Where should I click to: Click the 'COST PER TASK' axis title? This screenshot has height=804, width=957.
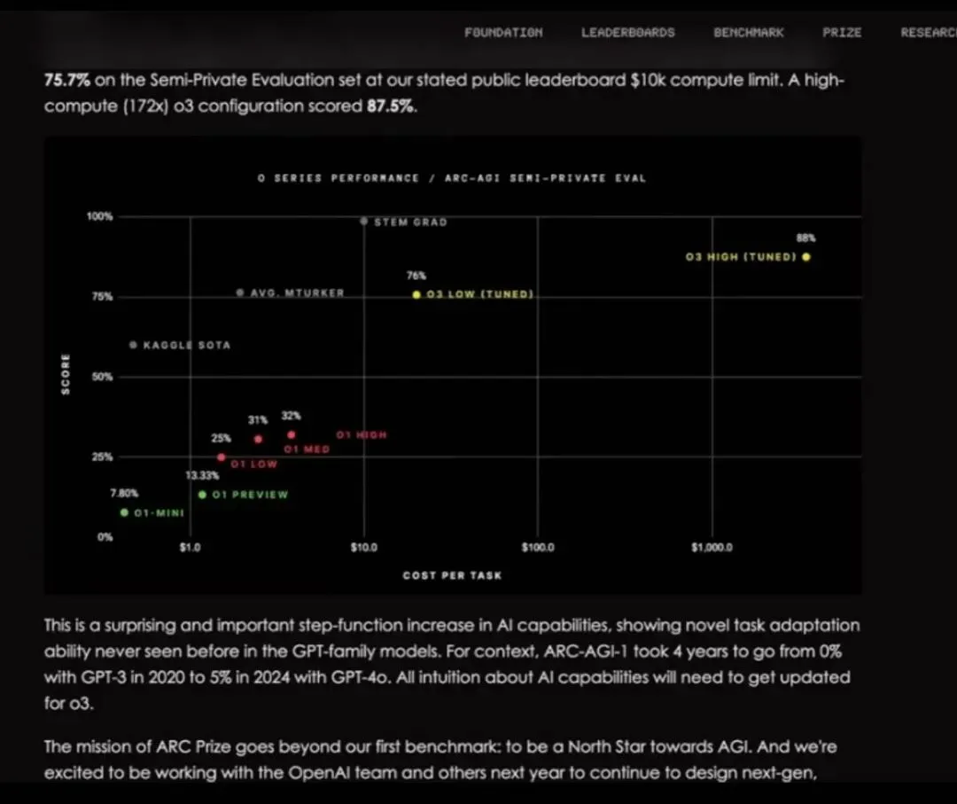coord(452,575)
